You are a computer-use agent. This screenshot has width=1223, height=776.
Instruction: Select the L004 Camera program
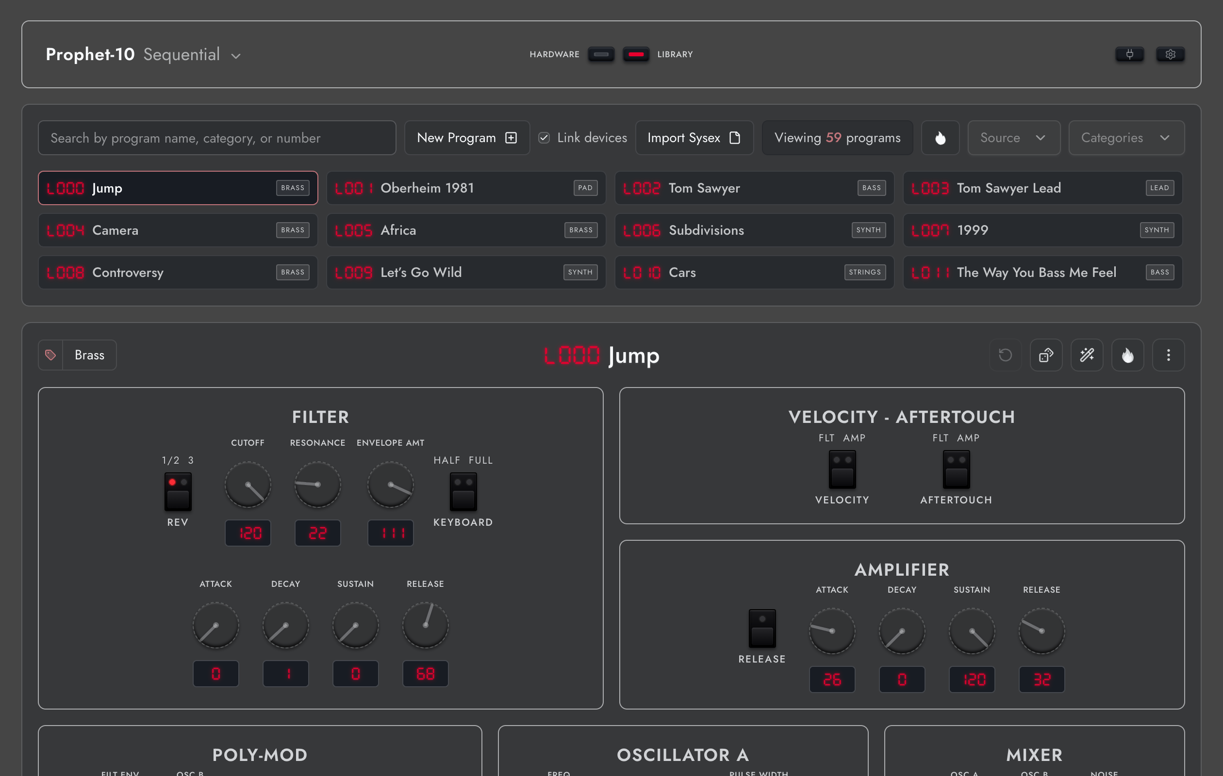(178, 230)
